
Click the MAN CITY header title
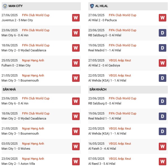click(x=16, y=6)
